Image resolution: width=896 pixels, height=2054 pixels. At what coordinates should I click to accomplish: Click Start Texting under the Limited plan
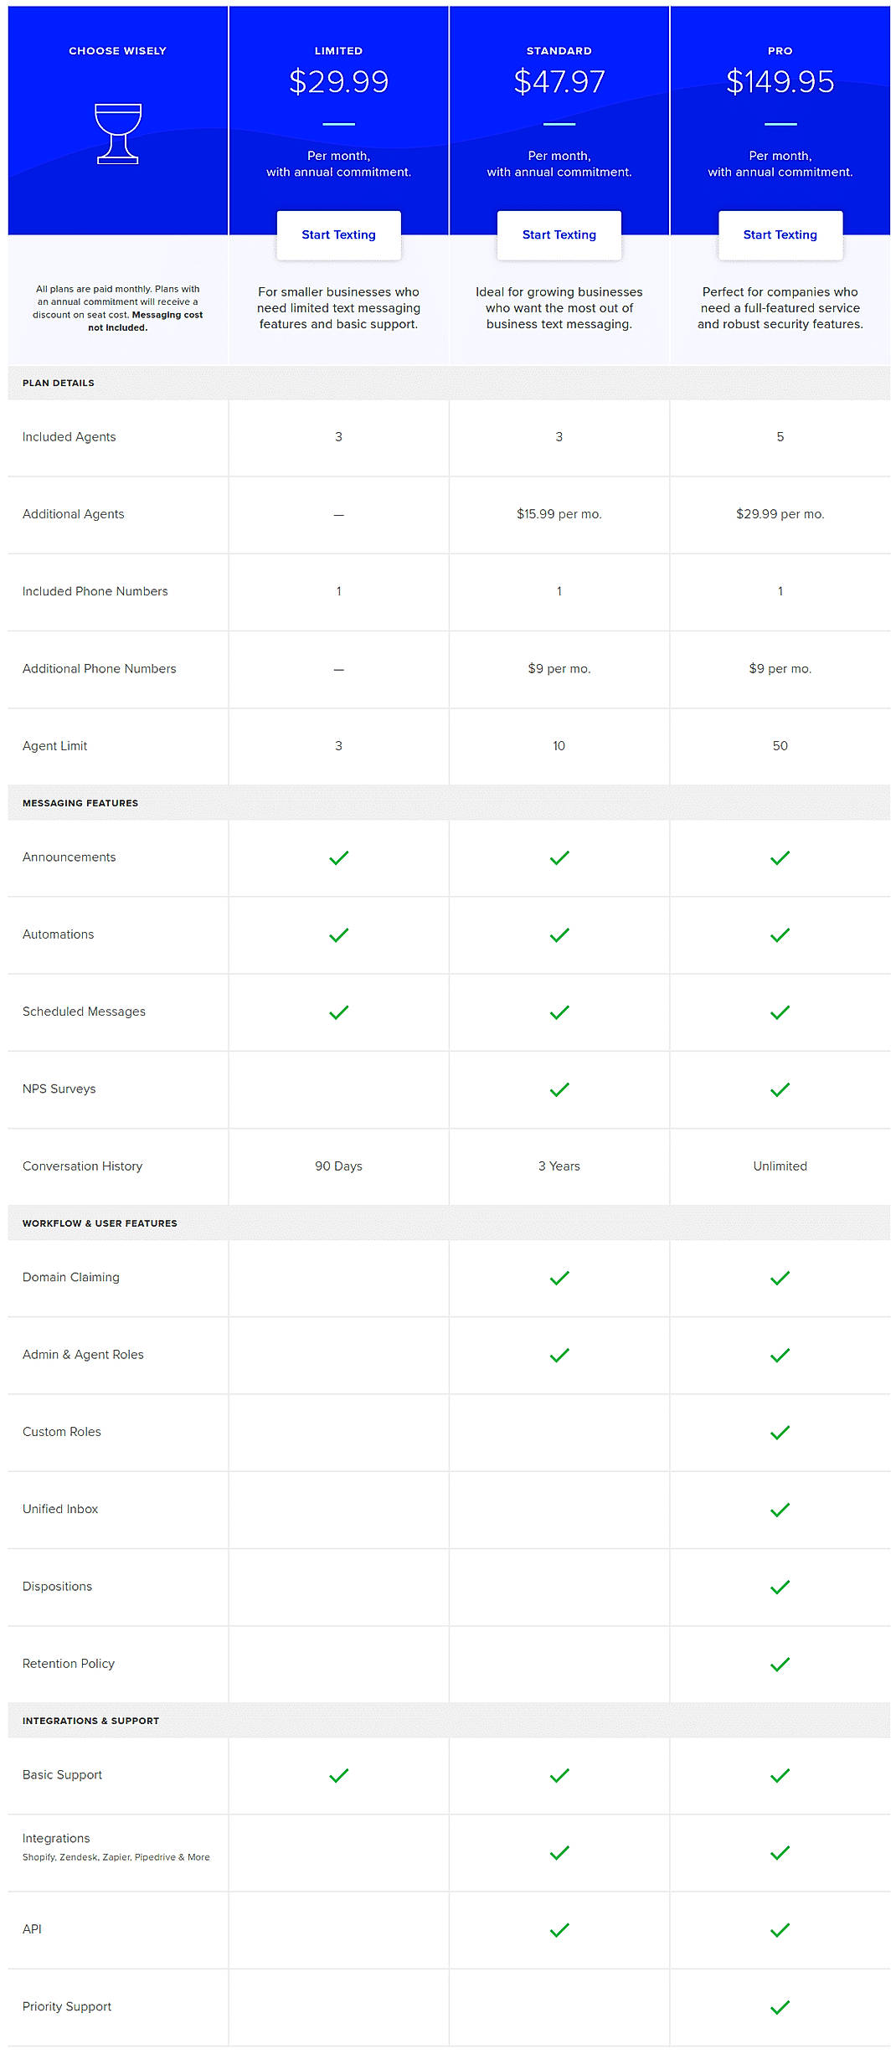click(x=338, y=235)
